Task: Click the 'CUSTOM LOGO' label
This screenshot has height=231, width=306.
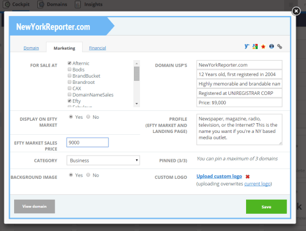Action: tap(171, 177)
